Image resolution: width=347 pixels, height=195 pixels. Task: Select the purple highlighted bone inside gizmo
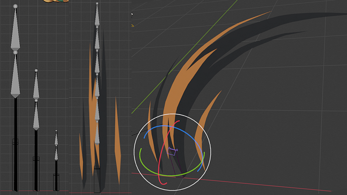(x=172, y=152)
